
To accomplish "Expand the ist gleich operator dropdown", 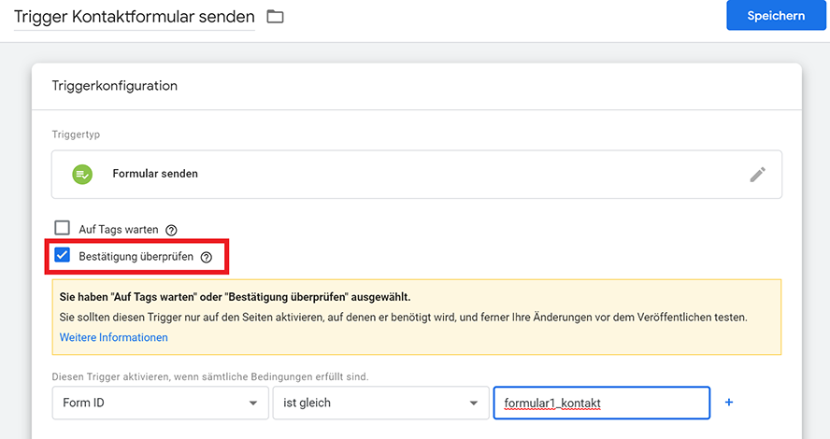I will tap(379, 403).
